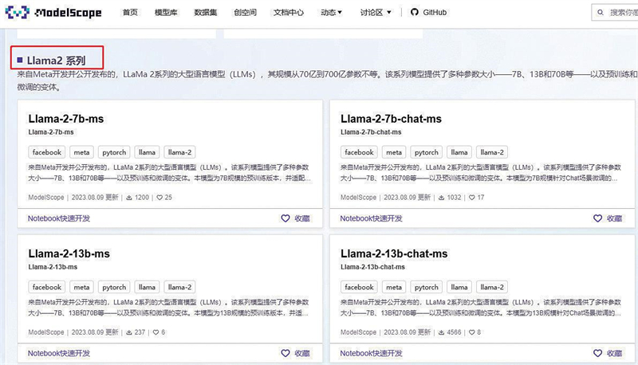
Task: Click heart icon on Llama-2-7b-chat-ms card
Action: click(x=471, y=197)
